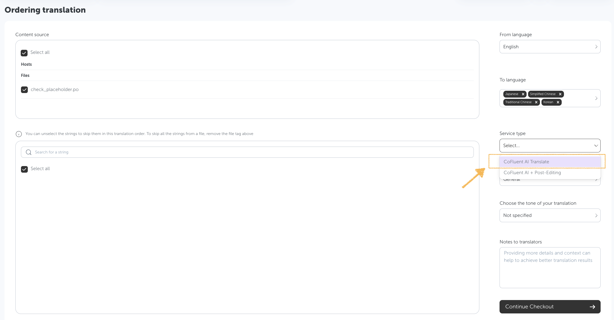The height and width of the screenshot is (320, 614).
Task: Click the Traditional Chinese tag label
Action: coord(518,102)
